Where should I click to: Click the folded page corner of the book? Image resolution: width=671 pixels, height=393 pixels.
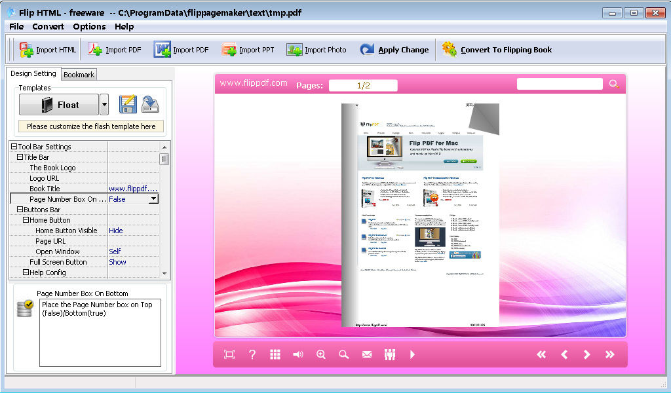(x=484, y=119)
